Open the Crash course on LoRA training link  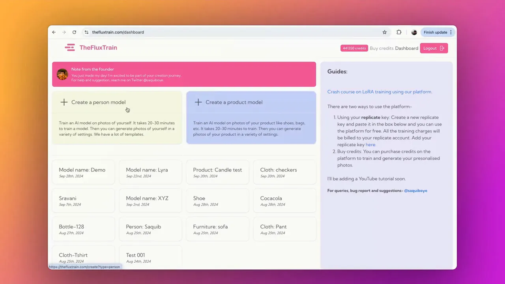point(379,92)
